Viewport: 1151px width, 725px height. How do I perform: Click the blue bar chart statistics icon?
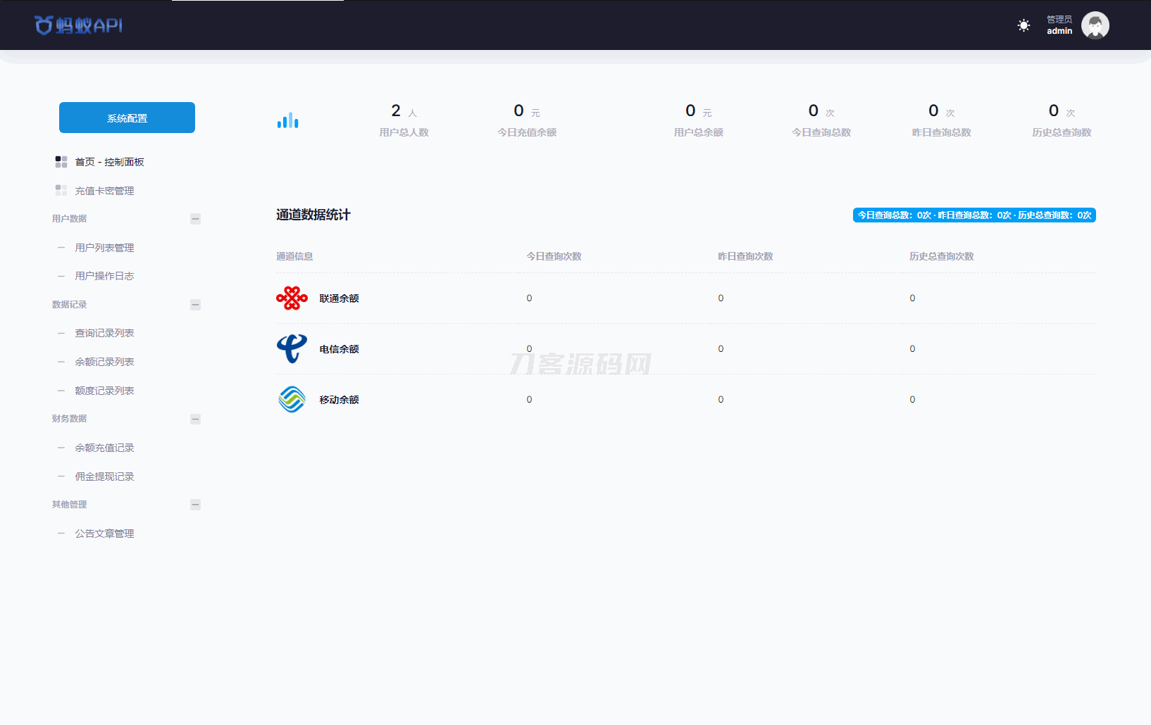click(x=287, y=120)
